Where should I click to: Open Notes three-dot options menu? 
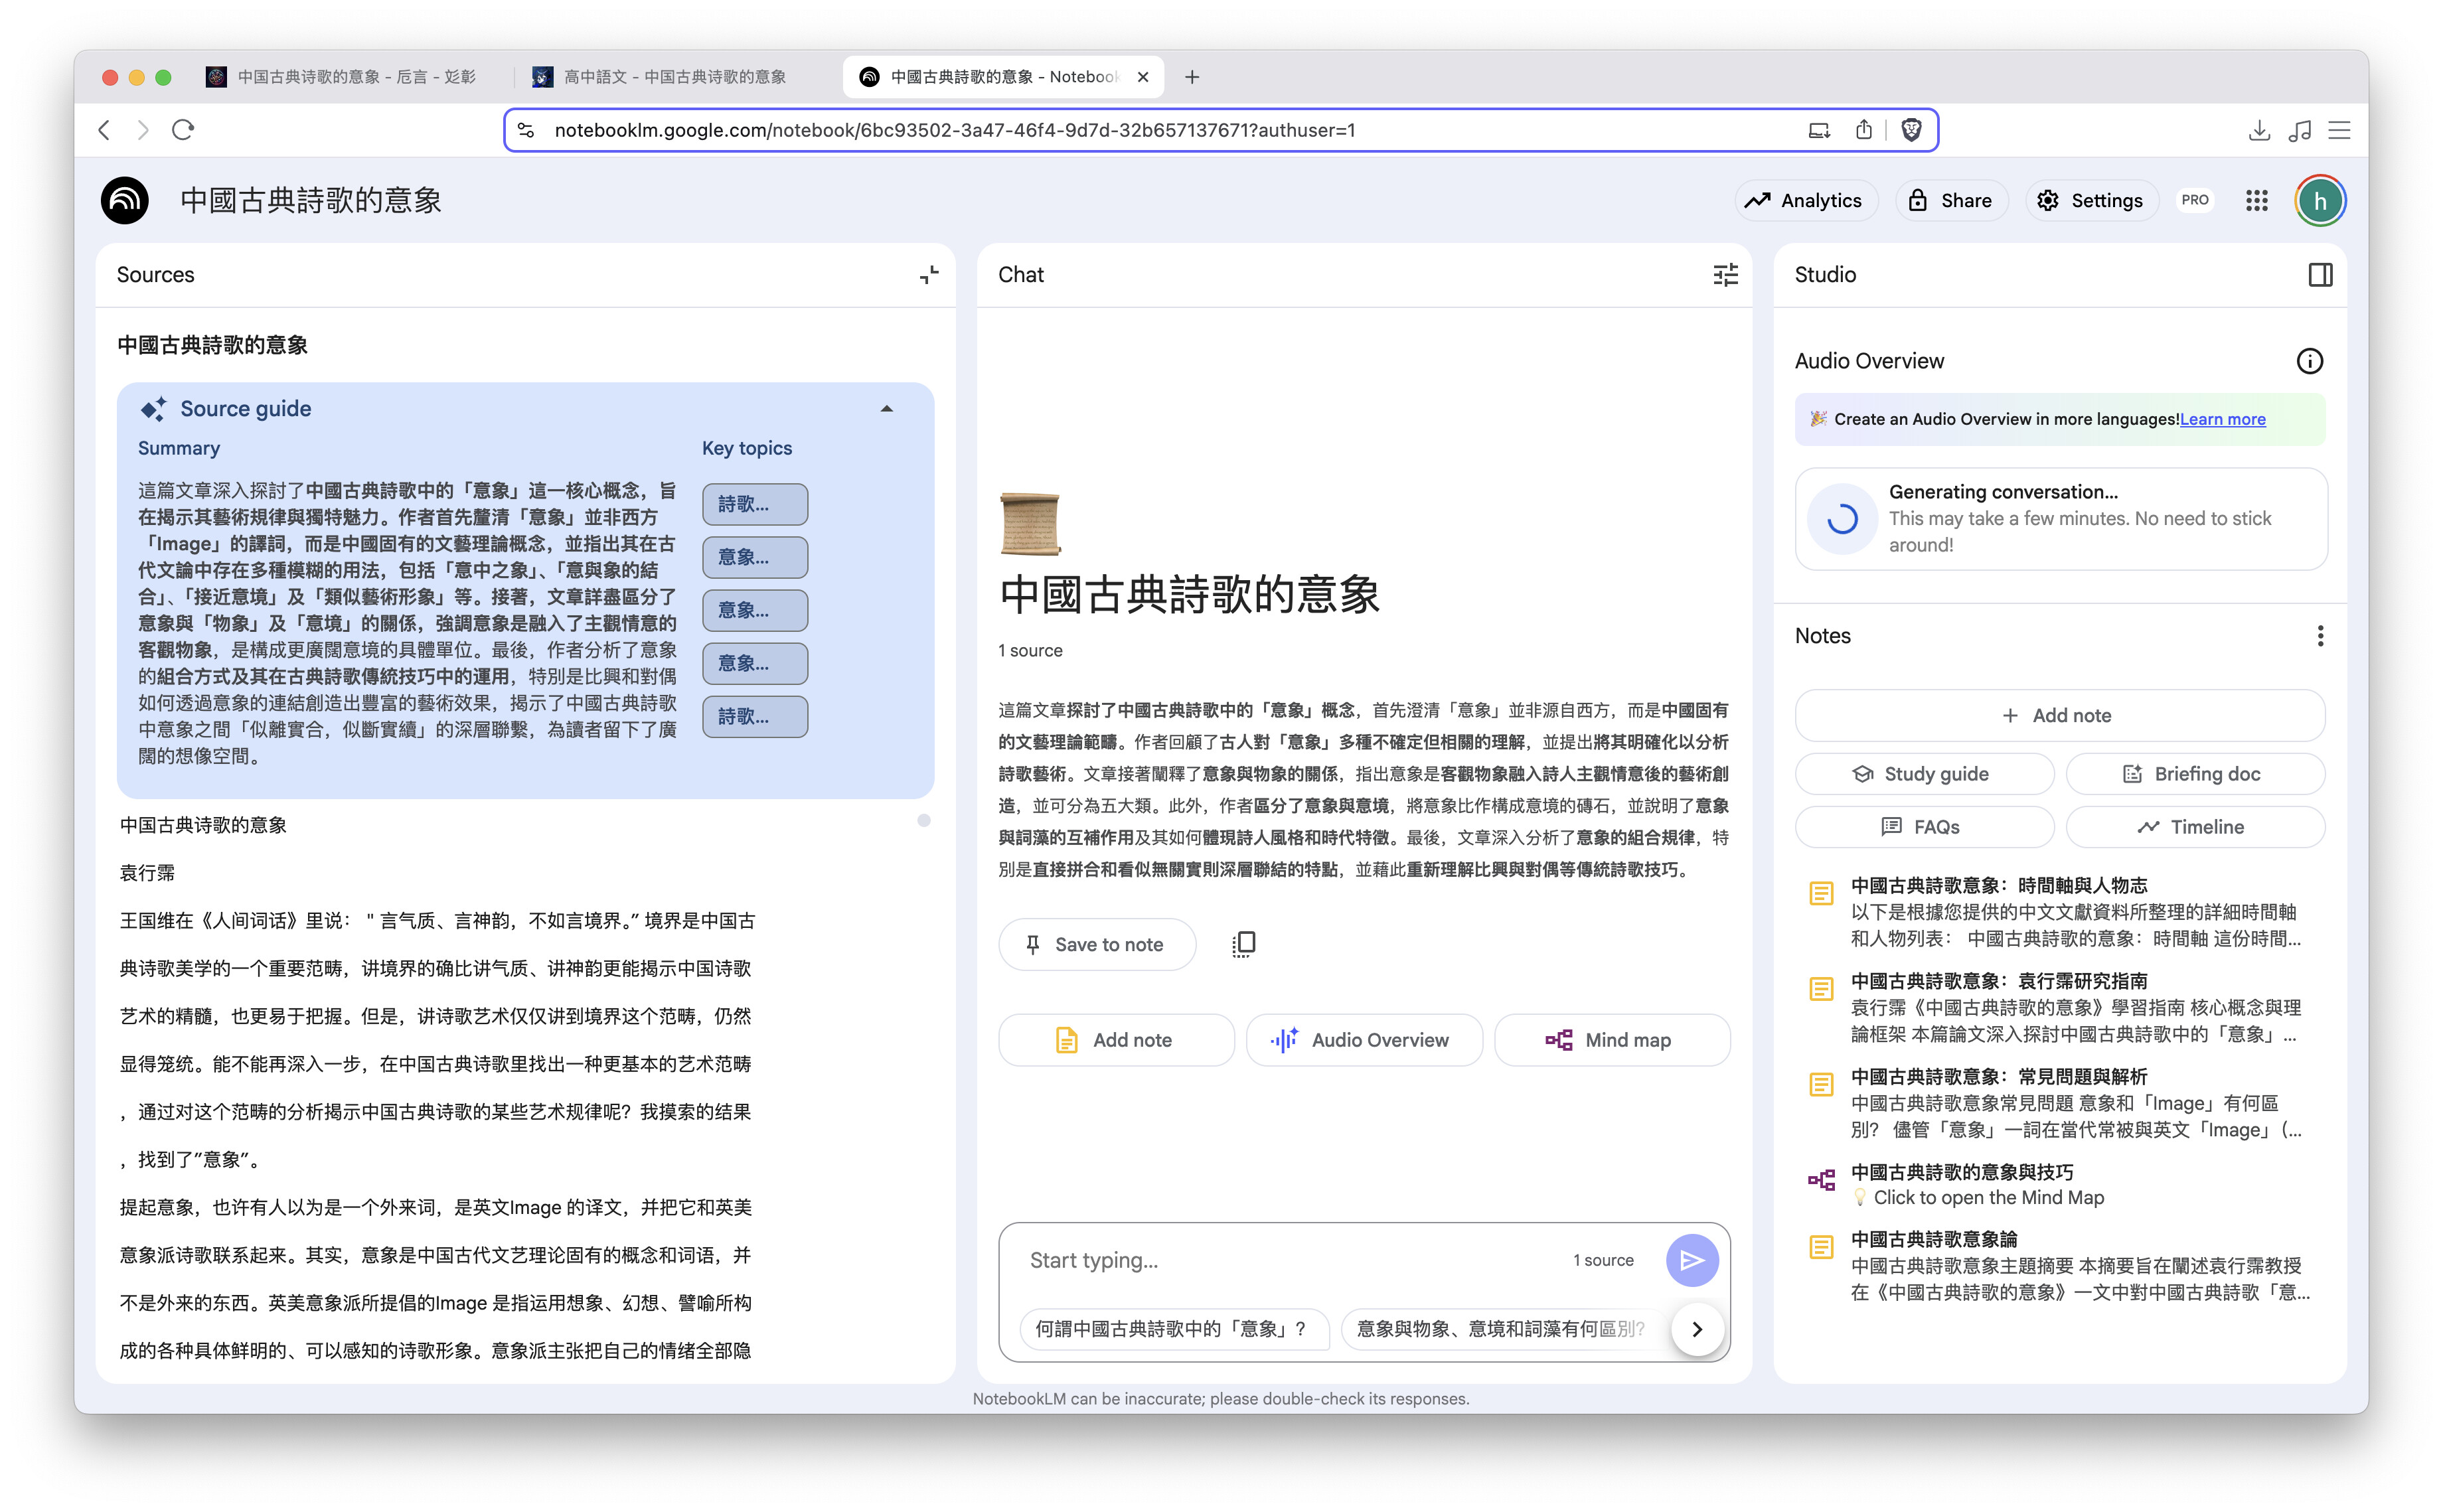[x=2320, y=636]
